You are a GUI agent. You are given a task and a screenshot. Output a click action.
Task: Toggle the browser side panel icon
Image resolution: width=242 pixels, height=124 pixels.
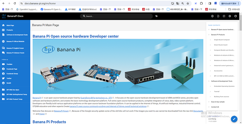click(210, 4)
